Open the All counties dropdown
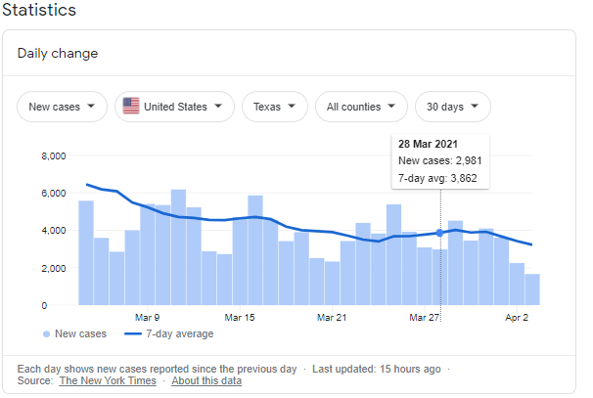This screenshot has width=593, height=398. click(361, 107)
